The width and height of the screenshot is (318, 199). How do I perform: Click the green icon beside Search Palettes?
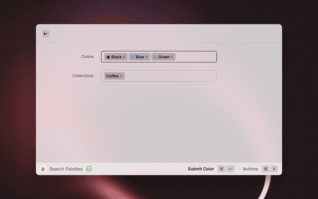(x=89, y=169)
